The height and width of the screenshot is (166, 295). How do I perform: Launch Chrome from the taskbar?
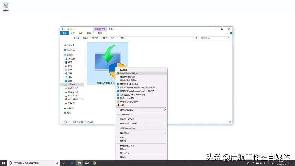pos(94,163)
